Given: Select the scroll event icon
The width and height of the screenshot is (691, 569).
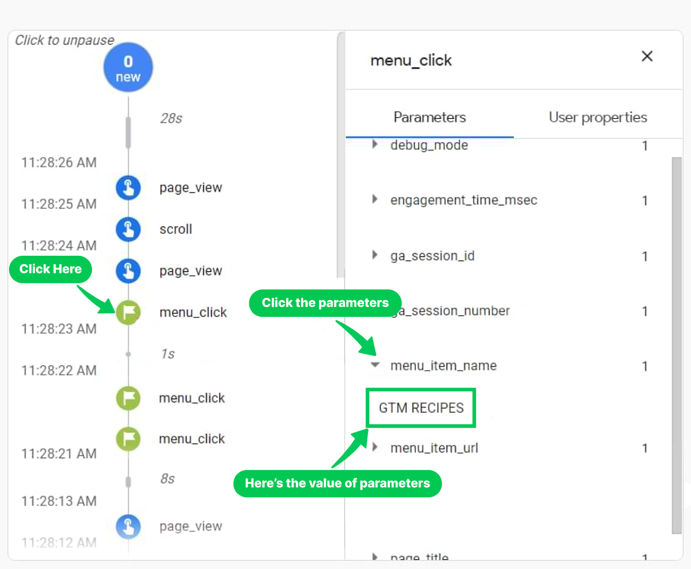Looking at the screenshot, I should (128, 229).
